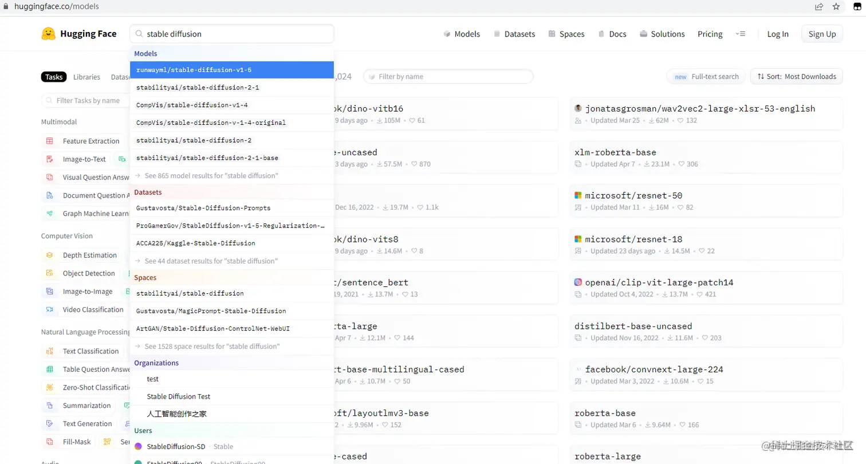Open distilbert-base-uncased model card
866x464 pixels.
tap(706, 332)
